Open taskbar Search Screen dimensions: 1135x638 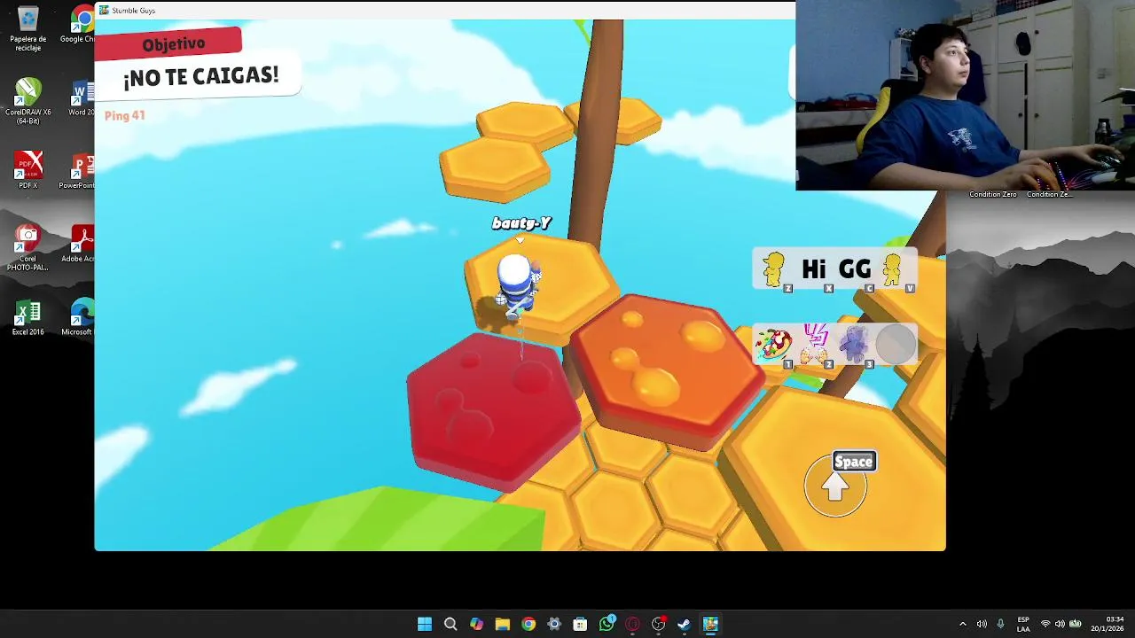[450, 624]
